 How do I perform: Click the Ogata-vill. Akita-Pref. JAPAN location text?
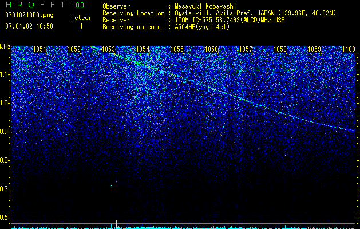pyautogui.click(x=255, y=14)
